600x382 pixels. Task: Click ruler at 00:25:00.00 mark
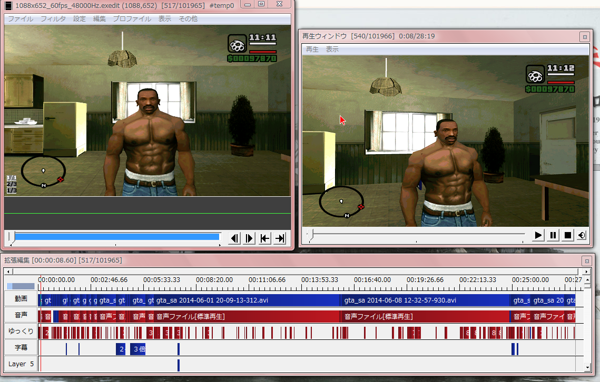tap(531, 280)
